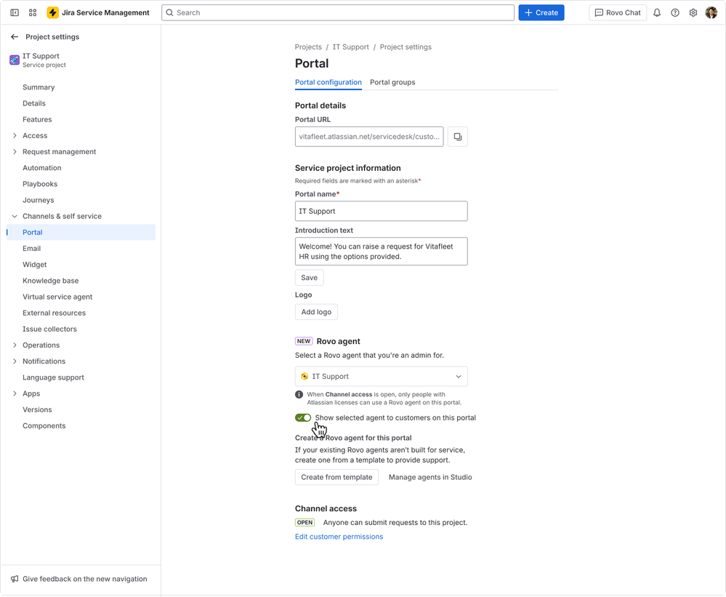726x597 pixels.
Task: Open Features in the sidebar
Action: 37,119
